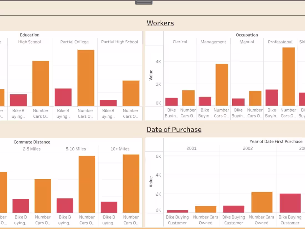Click the "Occupation" pane title
Screen dimensions: 305x229
(x=247, y=35)
